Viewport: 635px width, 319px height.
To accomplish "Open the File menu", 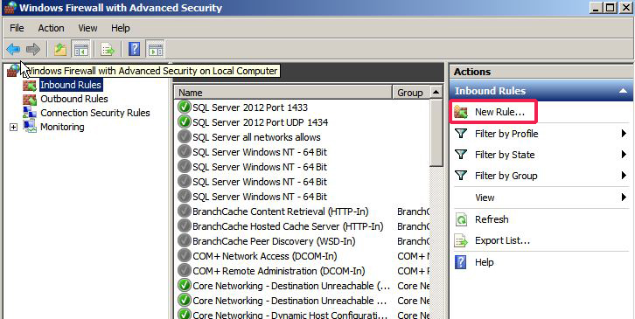I will pyautogui.click(x=17, y=28).
